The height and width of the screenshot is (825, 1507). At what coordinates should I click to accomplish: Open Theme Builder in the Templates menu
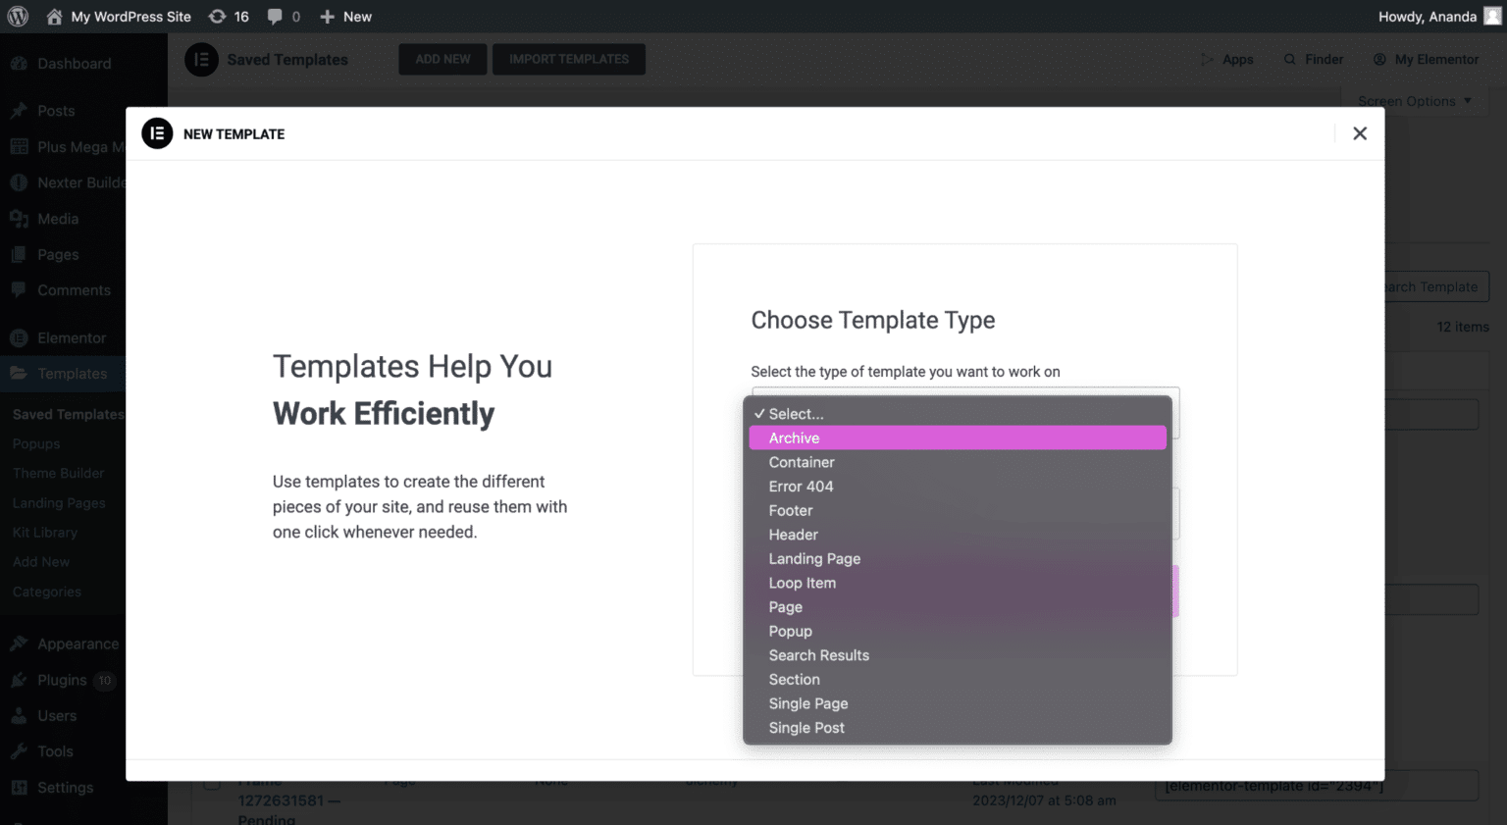(x=60, y=473)
